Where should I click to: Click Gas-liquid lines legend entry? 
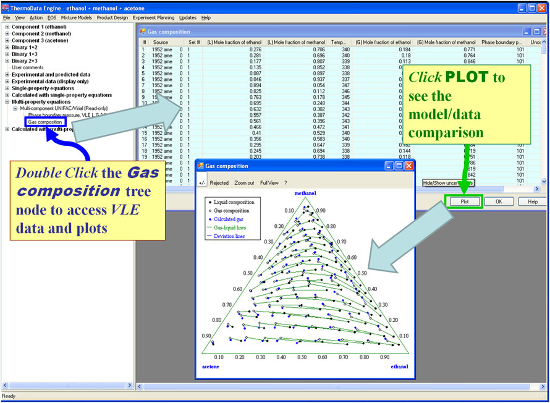(x=229, y=227)
